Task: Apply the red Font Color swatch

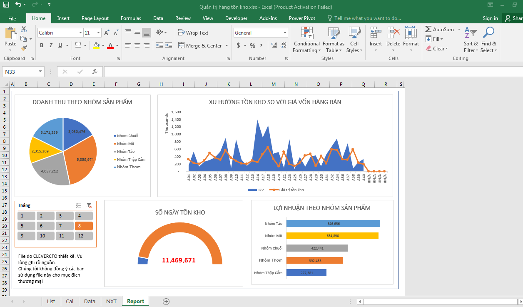Action: pyautogui.click(x=110, y=45)
